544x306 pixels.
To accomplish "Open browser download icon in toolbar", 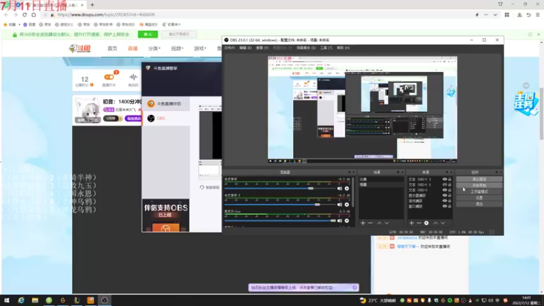I will (520, 14).
